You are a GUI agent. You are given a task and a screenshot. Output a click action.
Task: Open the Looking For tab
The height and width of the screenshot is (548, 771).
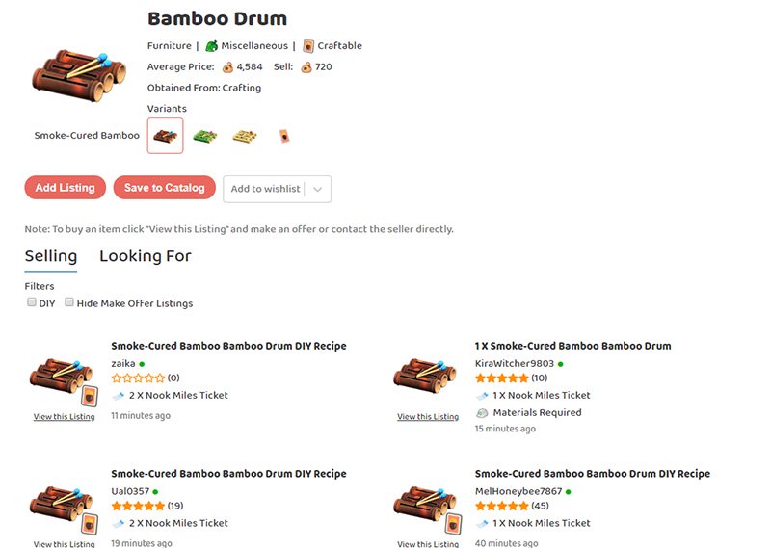(x=145, y=256)
